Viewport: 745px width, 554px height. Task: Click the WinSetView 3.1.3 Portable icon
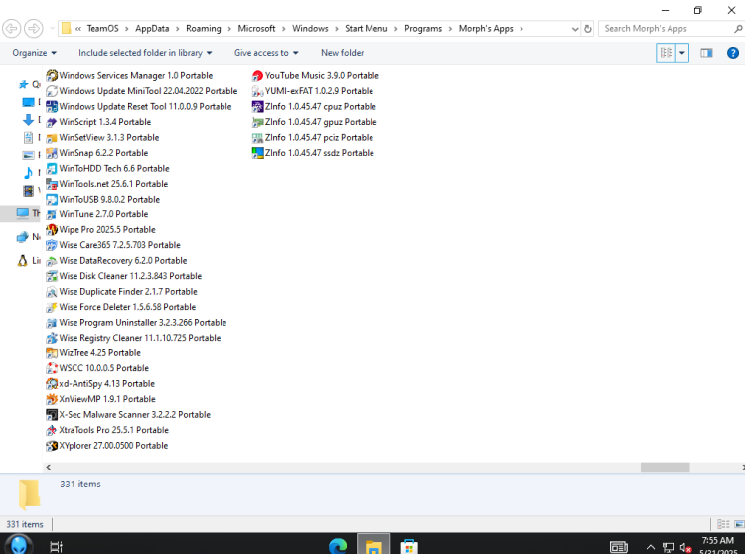[52, 138]
